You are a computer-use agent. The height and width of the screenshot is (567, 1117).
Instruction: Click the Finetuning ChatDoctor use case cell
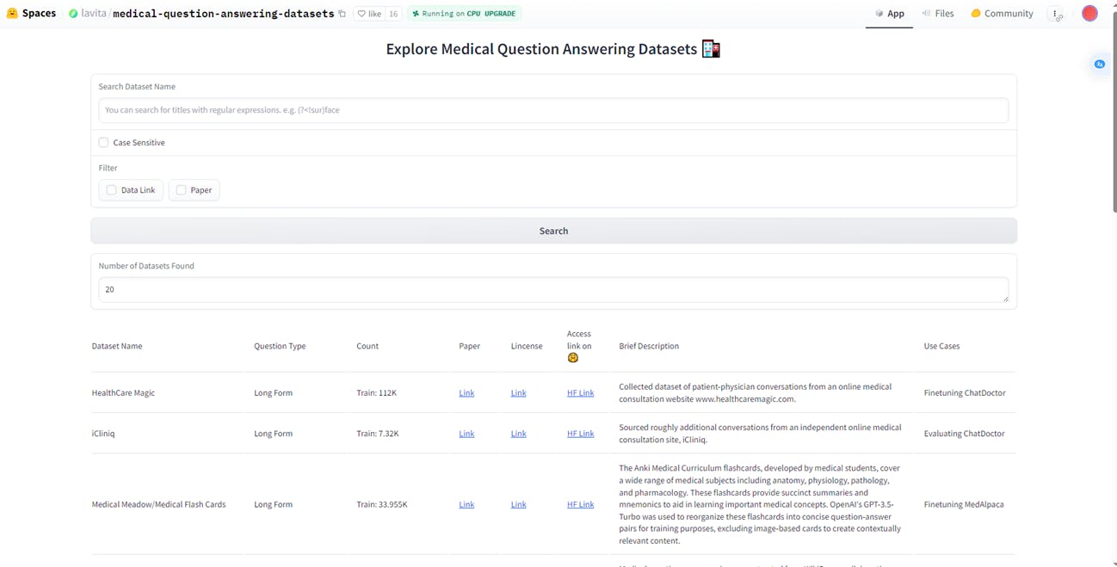pyautogui.click(x=965, y=393)
